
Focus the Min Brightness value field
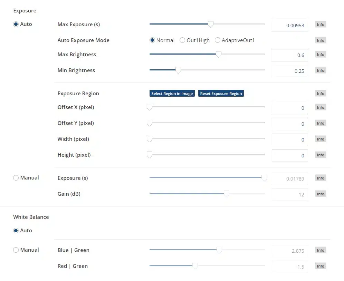click(290, 71)
